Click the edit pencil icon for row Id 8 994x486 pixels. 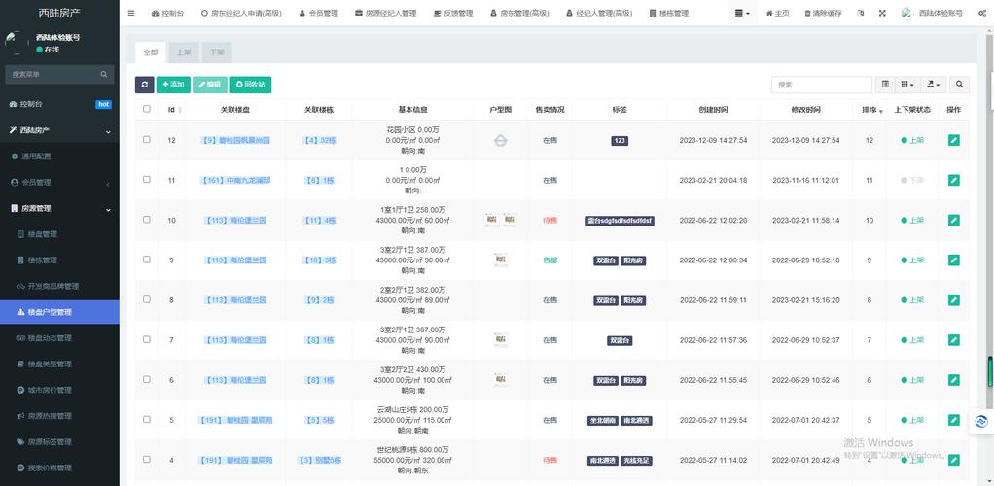pyautogui.click(x=953, y=299)
